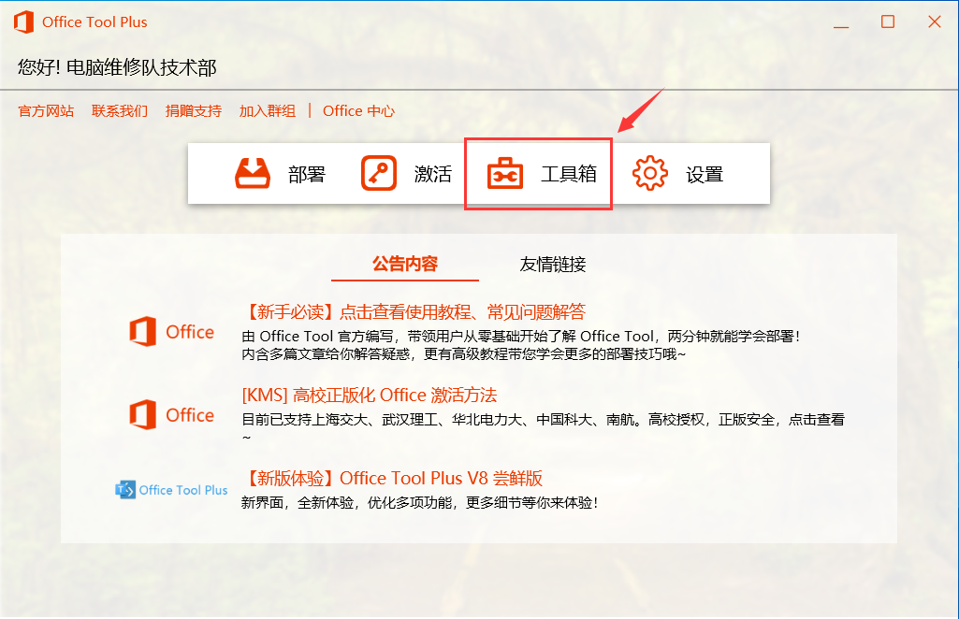Click the 设置 gear icon
Screen dimensions: 959x619
click(649, 174)
